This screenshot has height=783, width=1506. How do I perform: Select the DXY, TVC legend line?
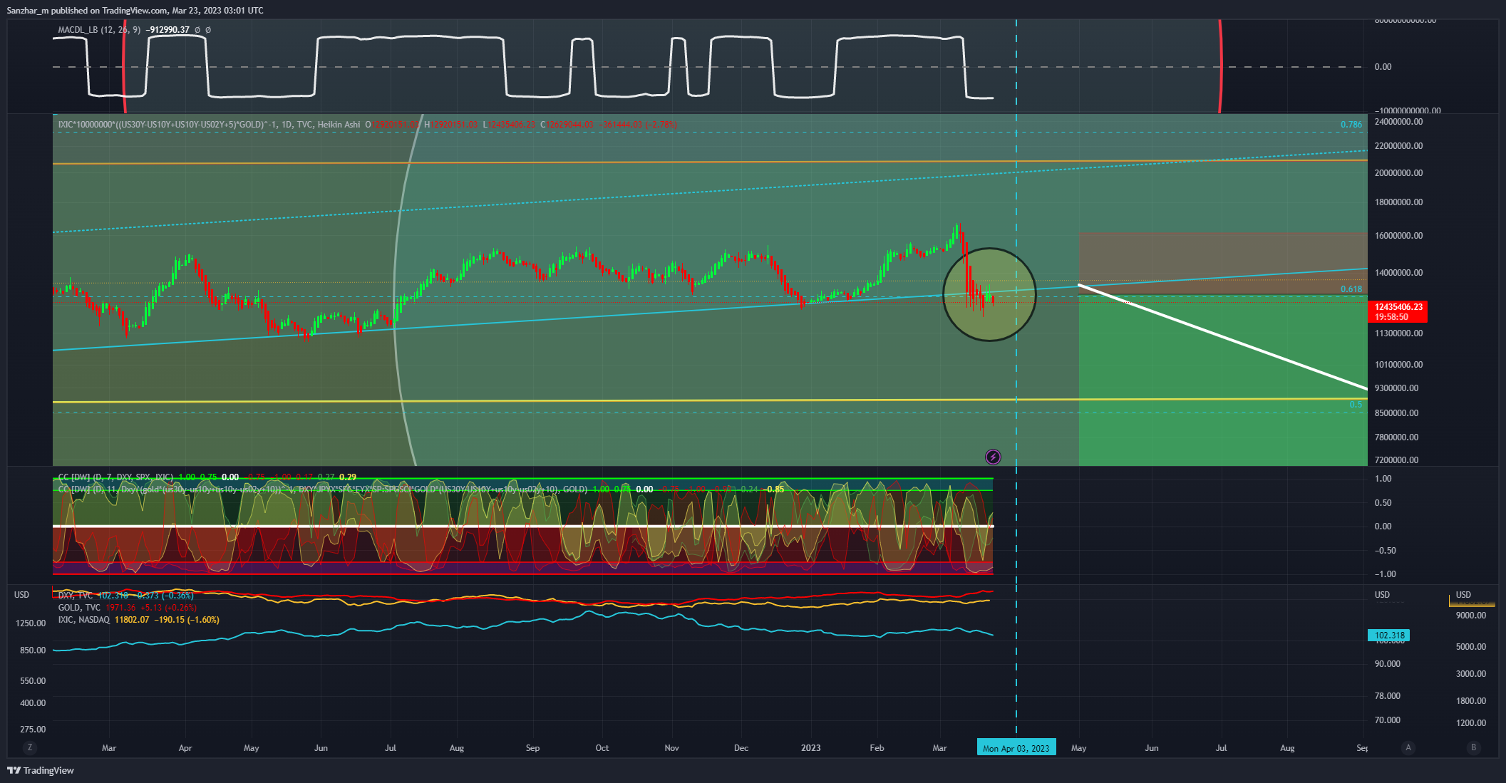click(75, 596)
